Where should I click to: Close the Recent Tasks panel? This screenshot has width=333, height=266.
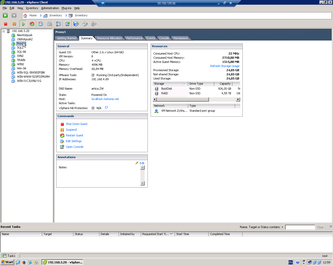331,227
